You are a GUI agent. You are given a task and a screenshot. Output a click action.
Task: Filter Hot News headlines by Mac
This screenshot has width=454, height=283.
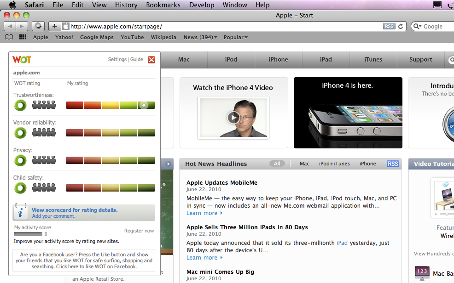coord(304,164)
